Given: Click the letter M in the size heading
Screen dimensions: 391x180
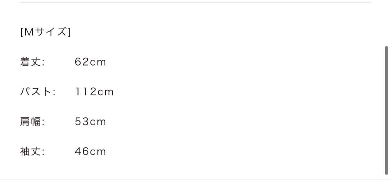Looking at the screenshot, I should (29, 32).
